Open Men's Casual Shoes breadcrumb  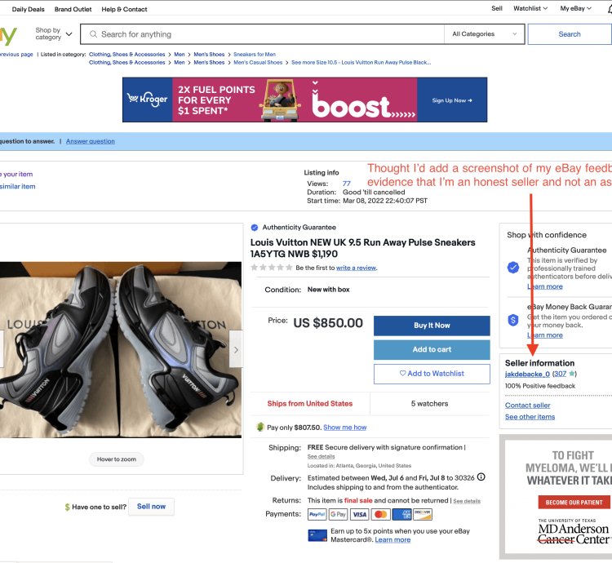point(258,63)
